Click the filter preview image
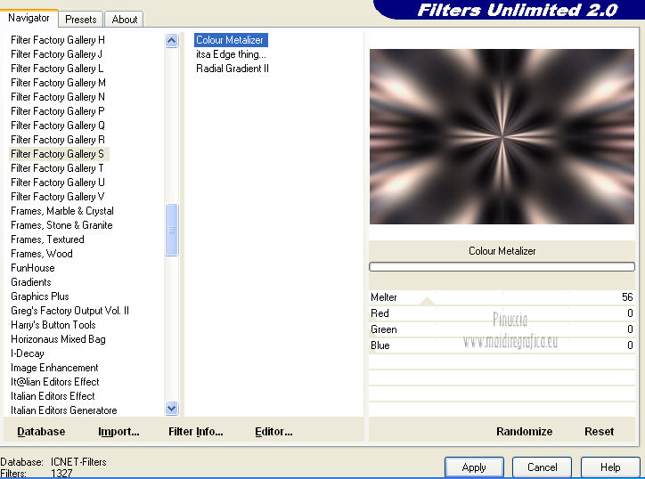This screenshot has width=645, height=479. click(x=502, y=136)
